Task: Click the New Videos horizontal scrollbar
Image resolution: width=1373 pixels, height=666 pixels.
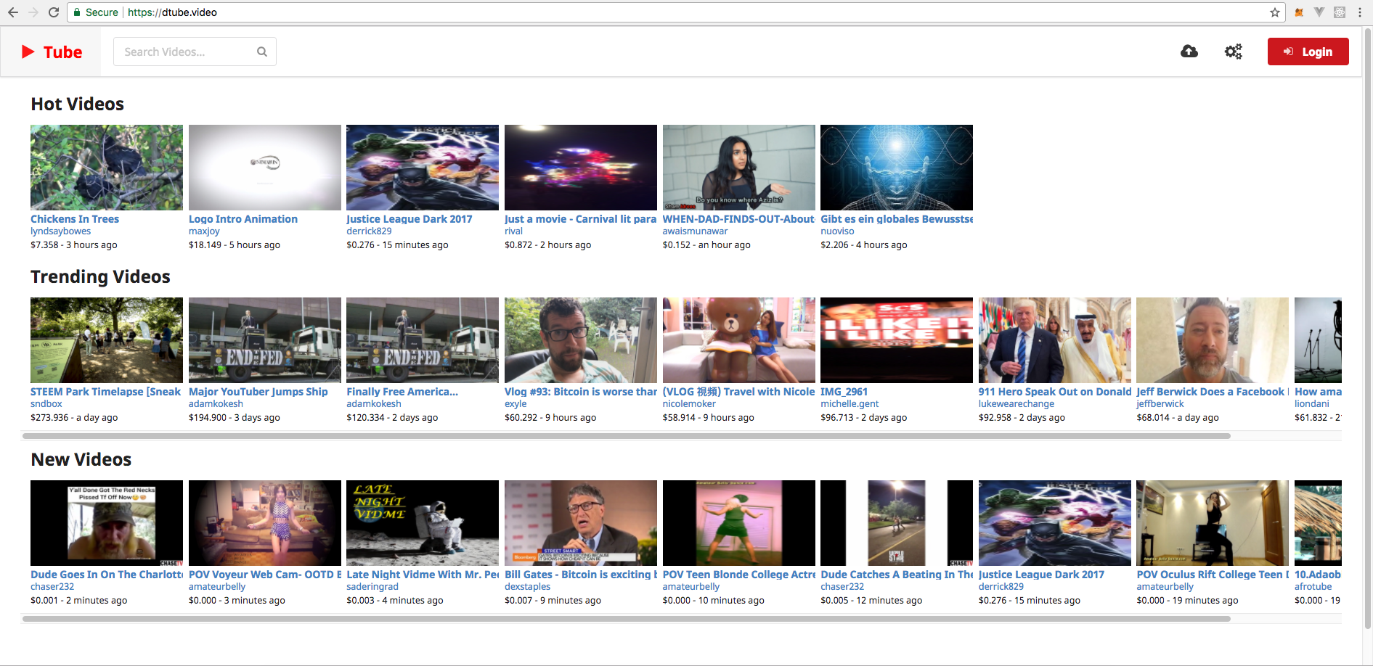Action: click(x=627, y=619)
